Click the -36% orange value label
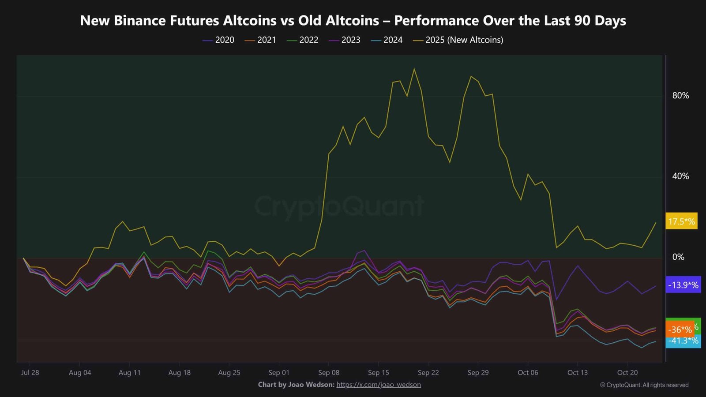Image resolution: width=706 pixels, height=397 pixels. [680, 330]
